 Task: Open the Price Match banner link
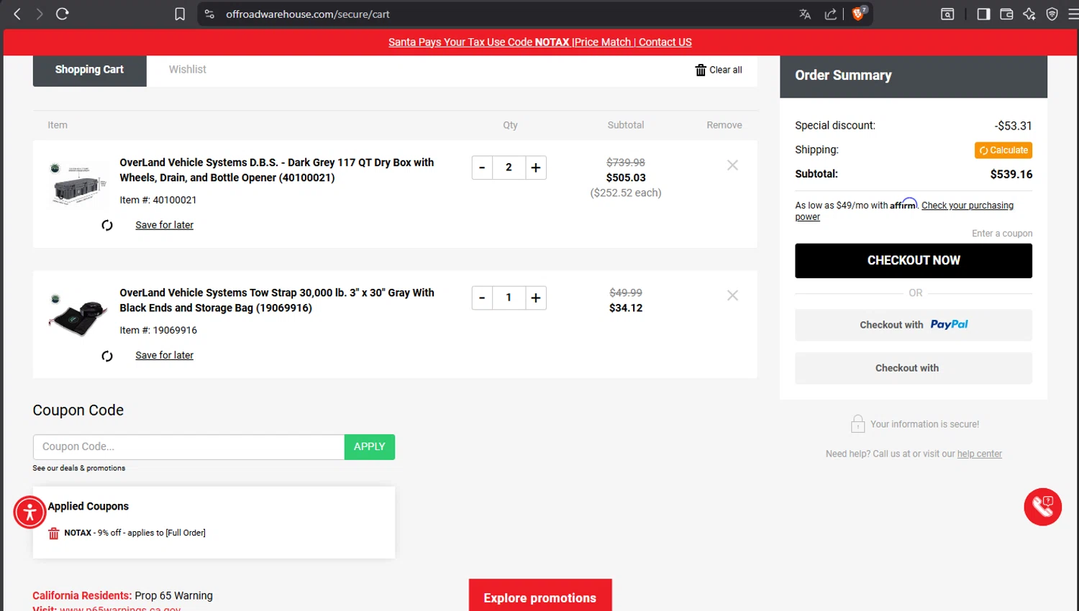click(x=602, y=42)
